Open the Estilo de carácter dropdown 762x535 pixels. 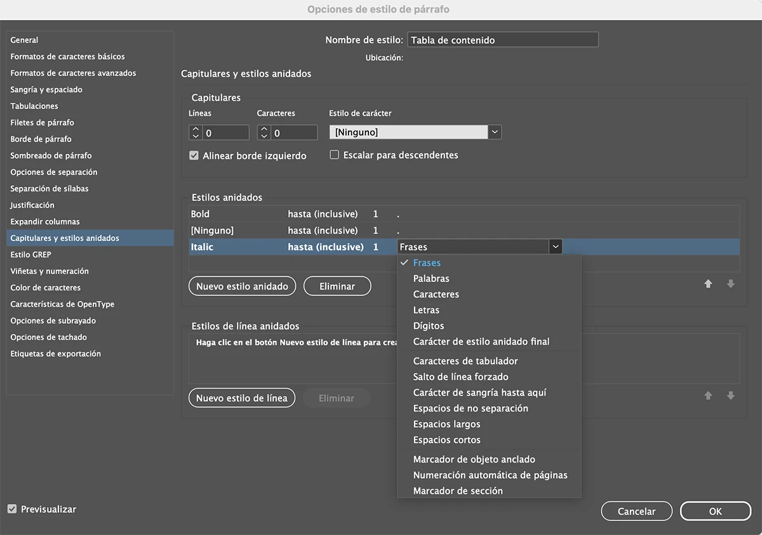click(x=495, y=132)
